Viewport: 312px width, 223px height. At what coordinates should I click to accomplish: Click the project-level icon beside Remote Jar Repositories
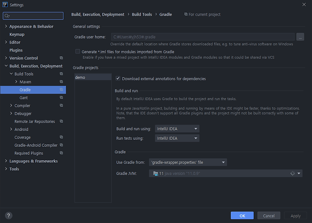[x=61, y=121]
